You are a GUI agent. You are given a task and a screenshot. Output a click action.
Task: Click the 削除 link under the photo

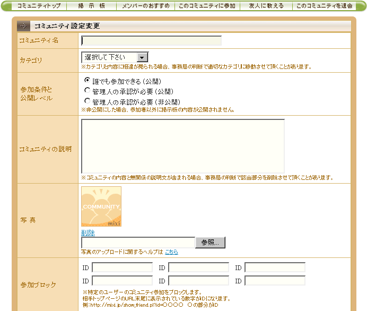coord(88,233)
